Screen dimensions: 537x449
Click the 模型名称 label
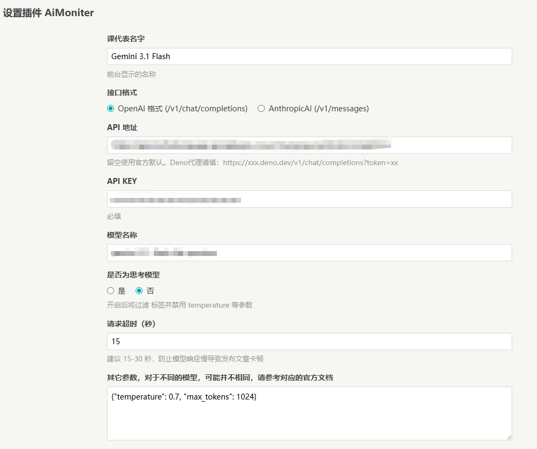[x=122, y=235]
